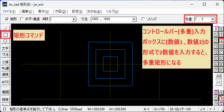Toggle square layer button C
Viewport: 224px width, 112px height.
coord(221,53)
